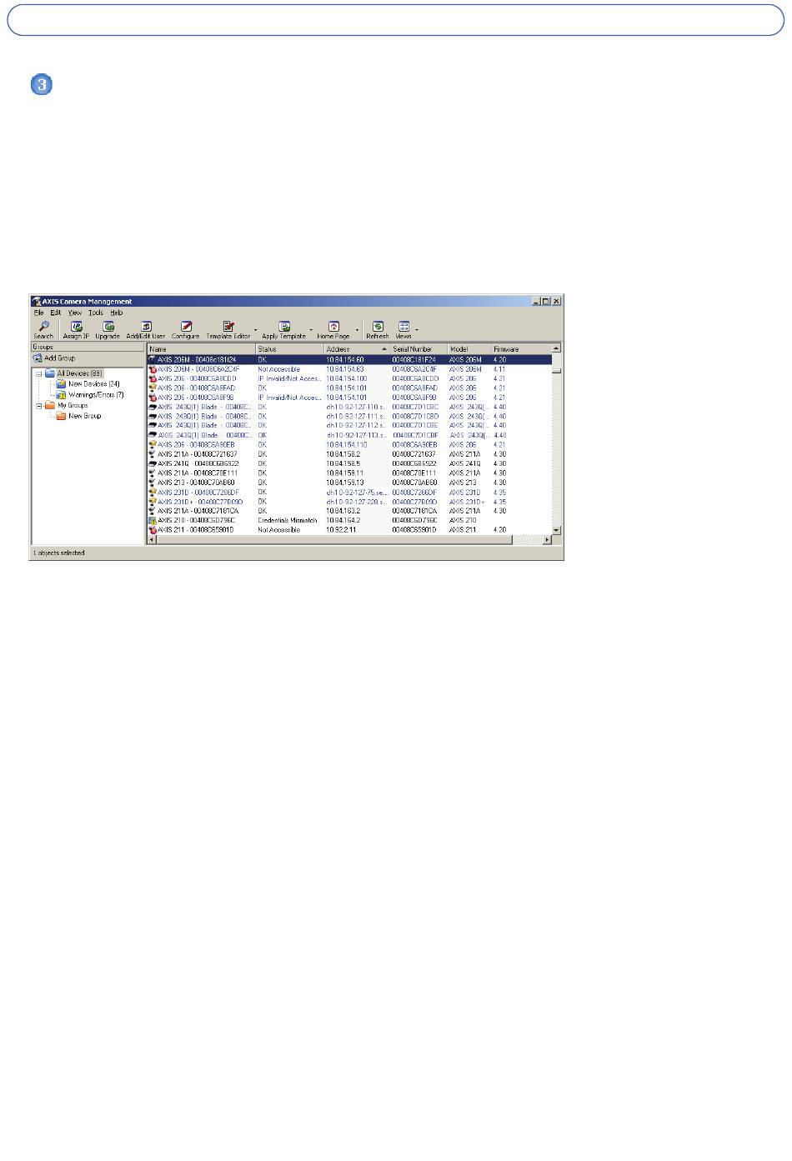Sort by Serial Number column header
This screenshot has width=792, height=1161.
419,349
